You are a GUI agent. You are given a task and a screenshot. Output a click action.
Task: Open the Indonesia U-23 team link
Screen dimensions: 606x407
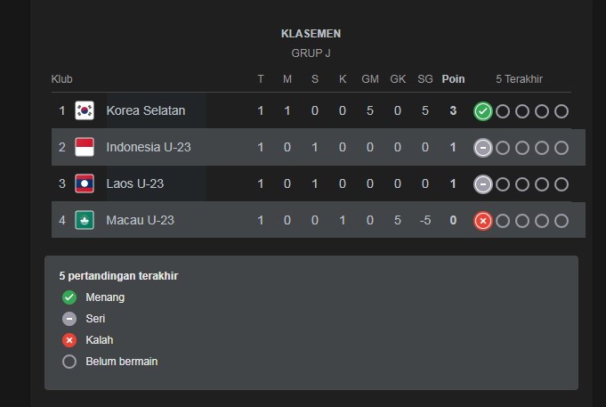click(x=149, y=147)
